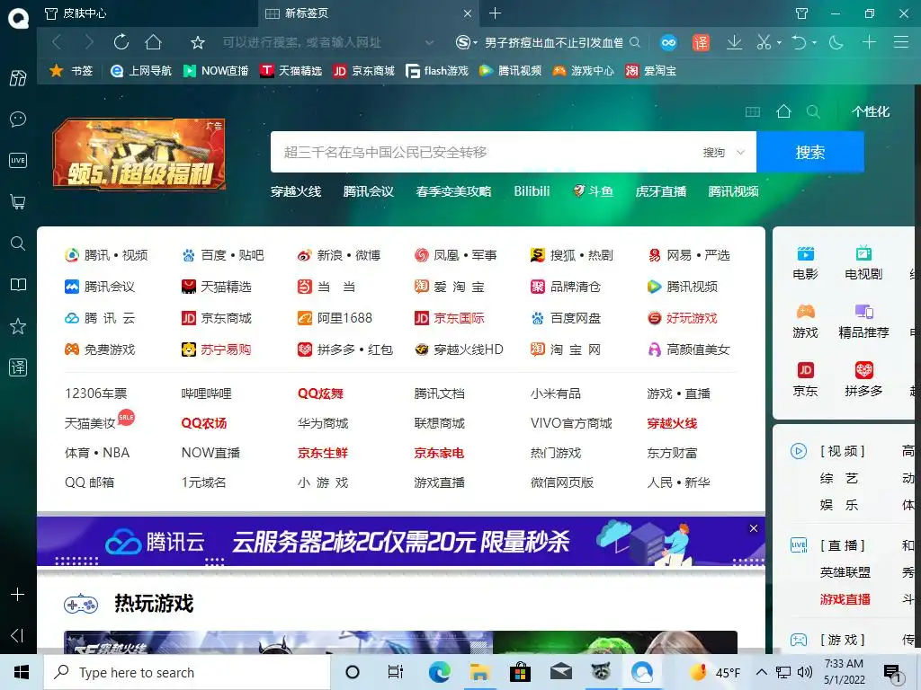This screenshot has width=921, height=690.
Task: Open the 虎牙直播 quick link
Action: pyautogui.click(x=661, y=191)
